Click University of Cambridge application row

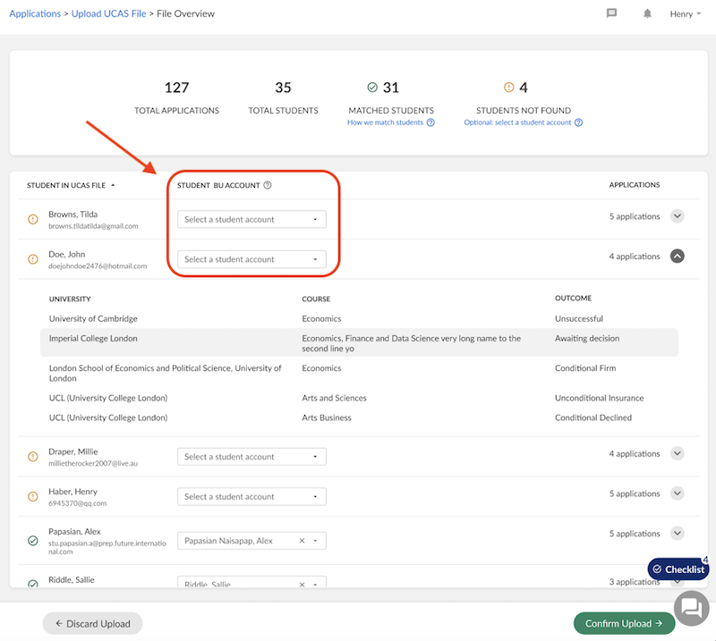(360, 318)
